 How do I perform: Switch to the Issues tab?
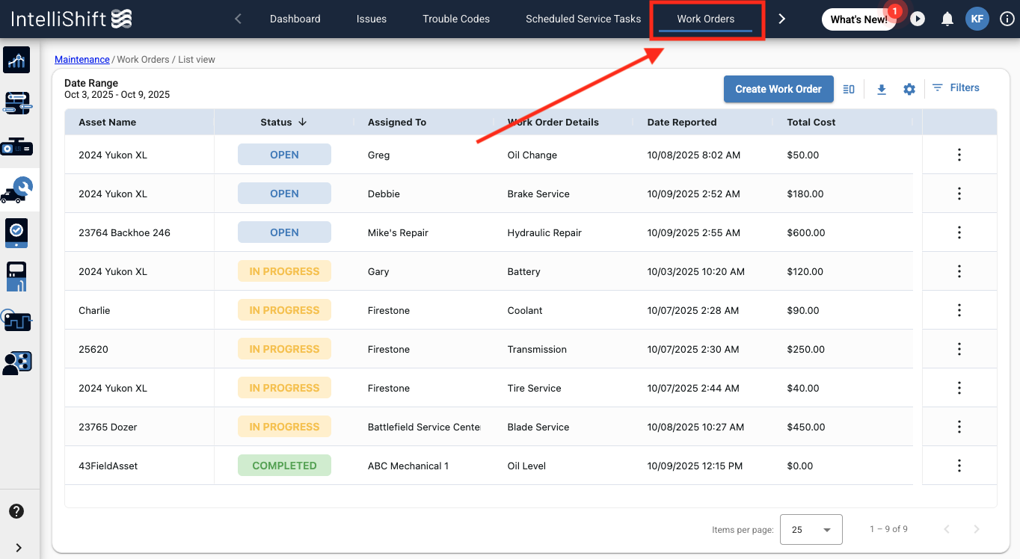point(372,19)
